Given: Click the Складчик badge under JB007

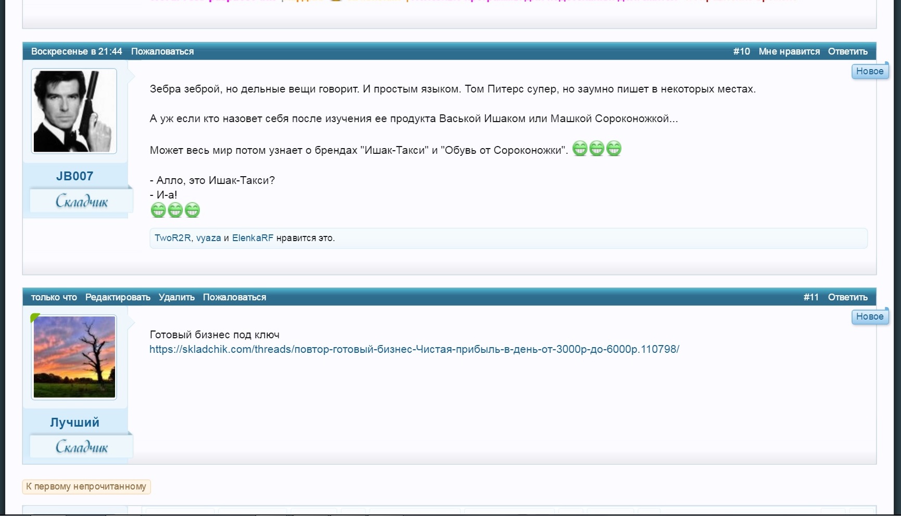Looking at the screenshot, I should pyautogui.click(x=81, y=201).
